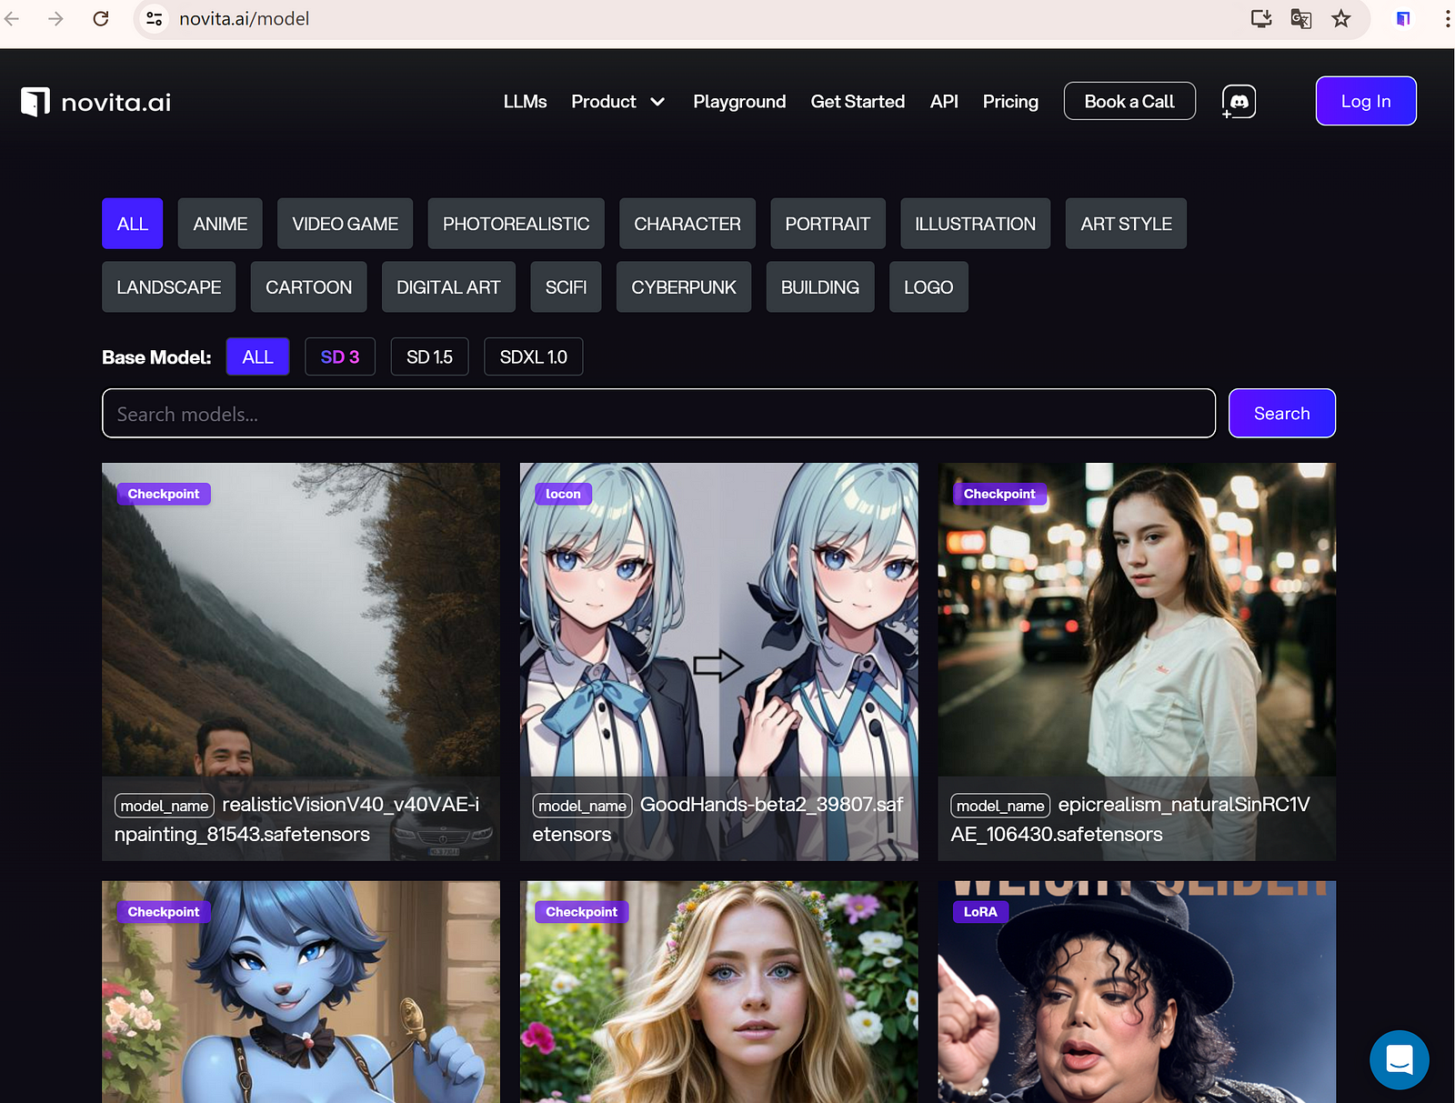Filter models by DIGITAL ART
Screen dimensions: 1455x1103
(x=448, y=287)
